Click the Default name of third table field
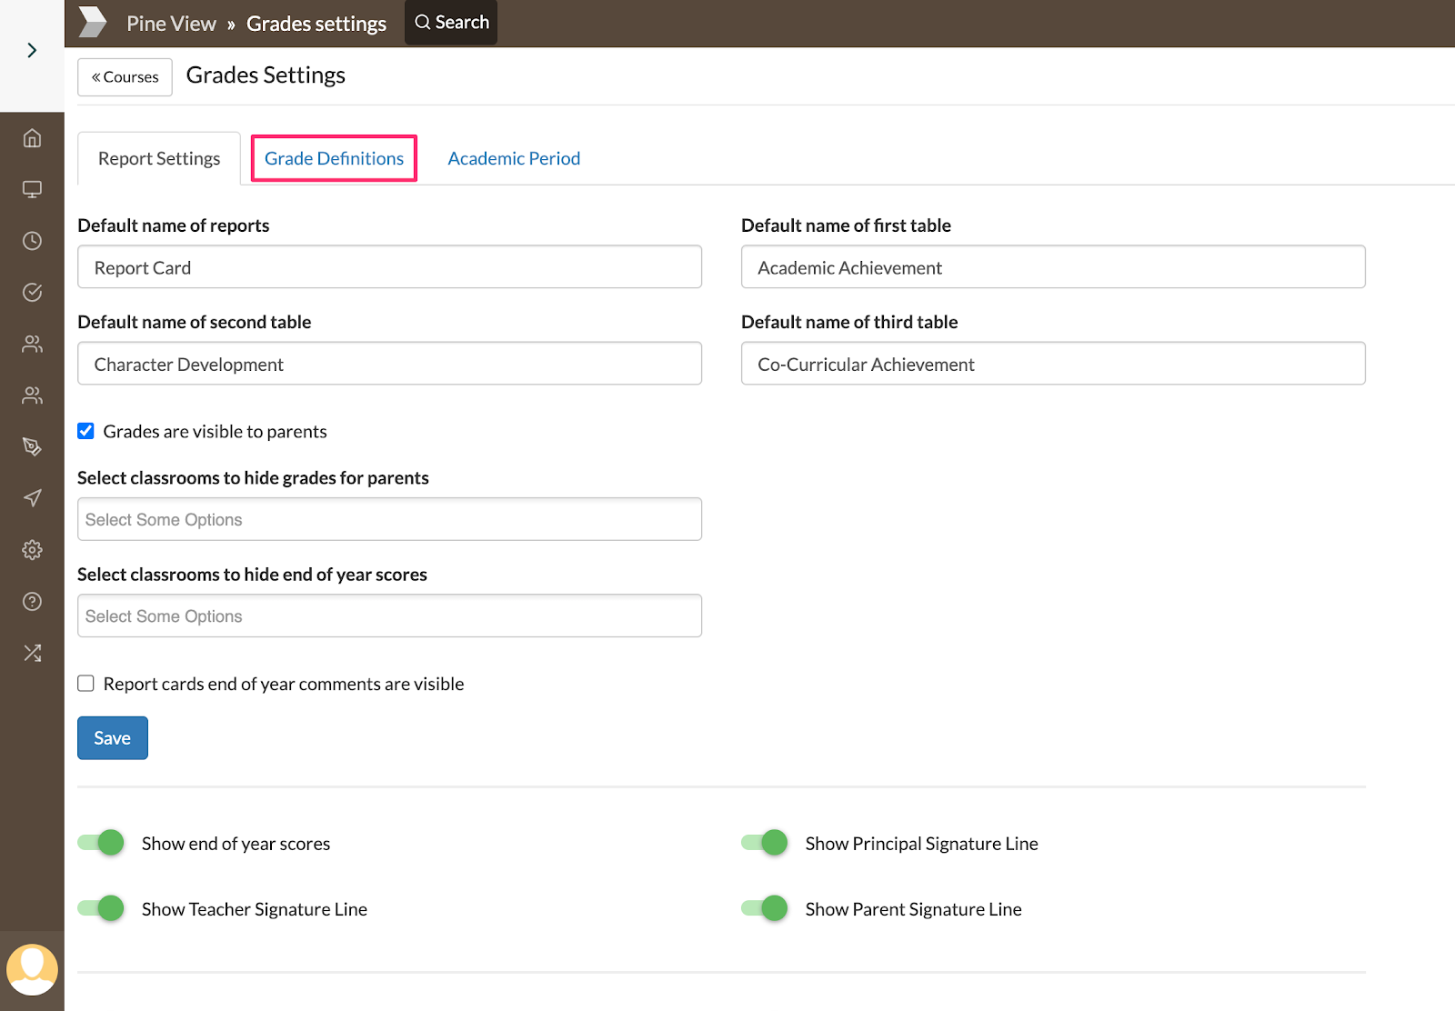This screenshot has height=1011, width=1455. (1053, 364)
